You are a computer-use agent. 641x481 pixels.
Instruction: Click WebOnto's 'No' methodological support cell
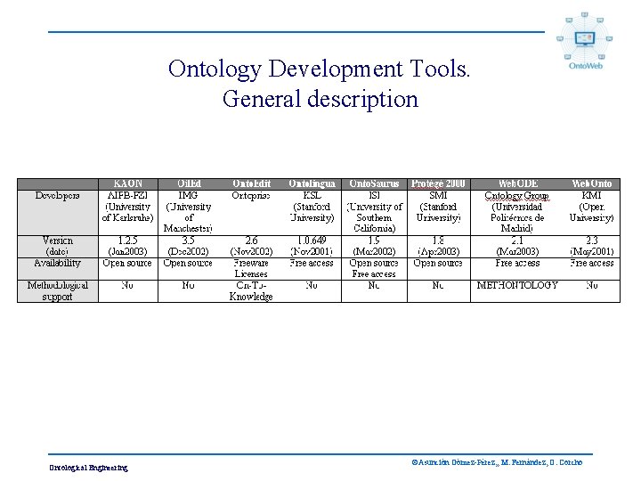(x=591, y=291)
